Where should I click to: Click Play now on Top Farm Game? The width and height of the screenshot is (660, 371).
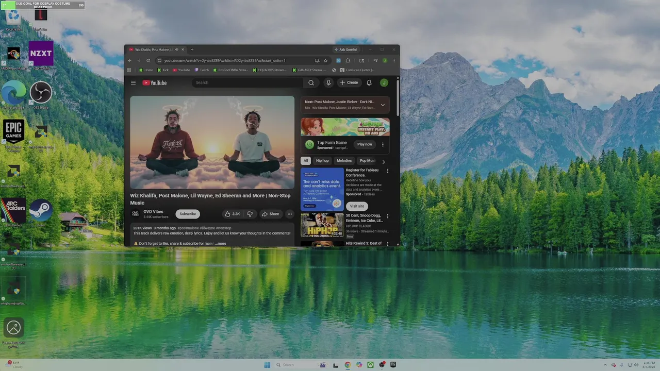click(x=365, y=144)
